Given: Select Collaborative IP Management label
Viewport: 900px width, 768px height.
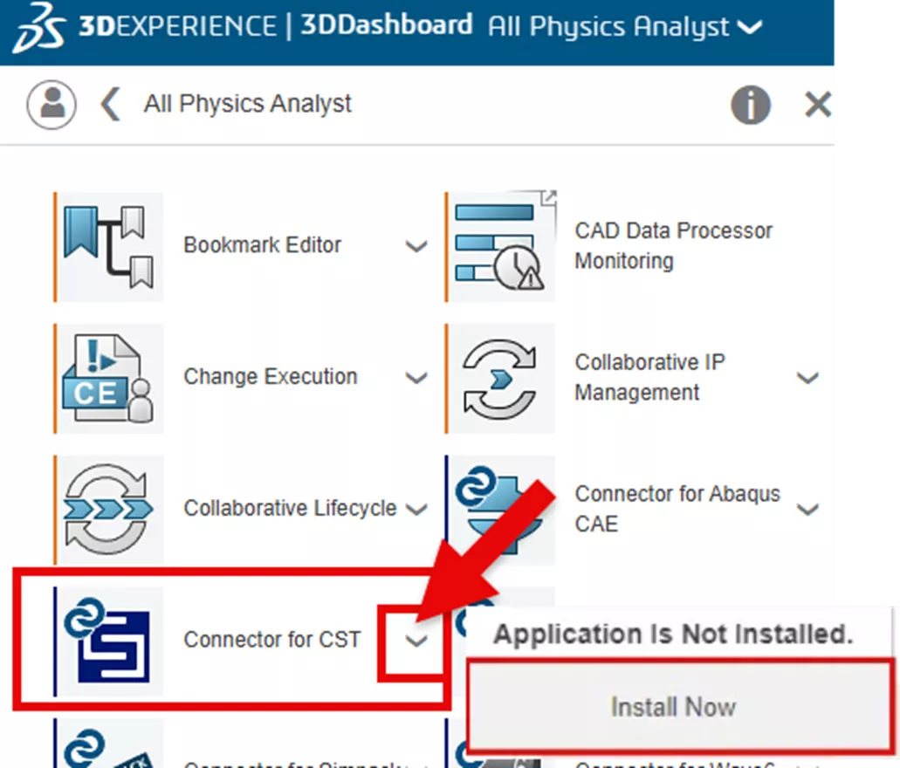Looking at the screenshot, I should point(649,377).
